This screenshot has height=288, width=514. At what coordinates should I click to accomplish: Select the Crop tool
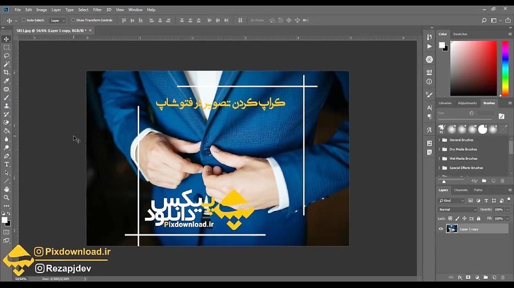coord(6,72)
